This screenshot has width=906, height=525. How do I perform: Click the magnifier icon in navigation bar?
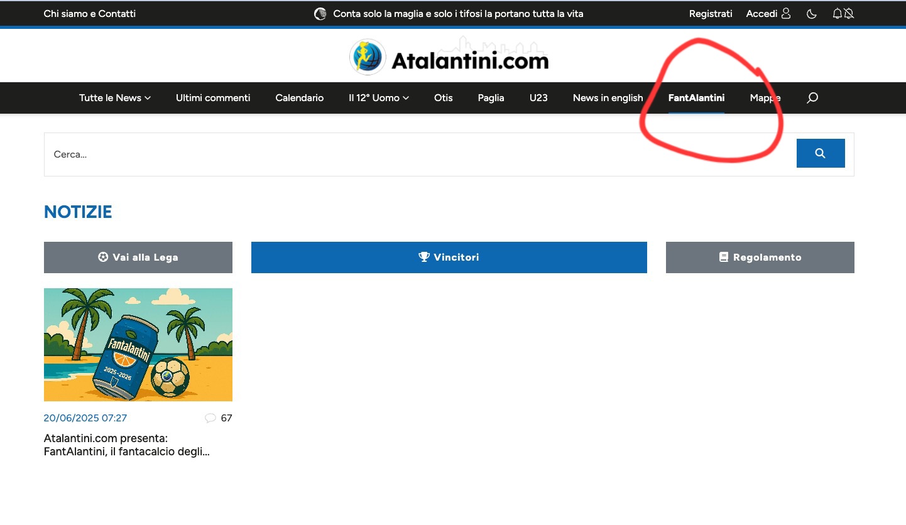click(812, 98)
